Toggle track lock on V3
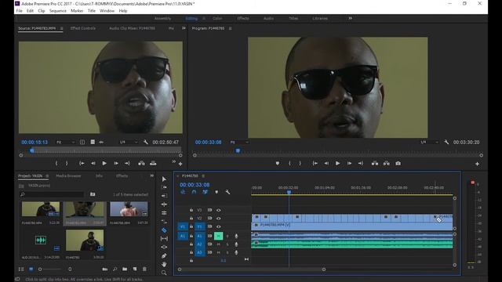 (191, 210)
